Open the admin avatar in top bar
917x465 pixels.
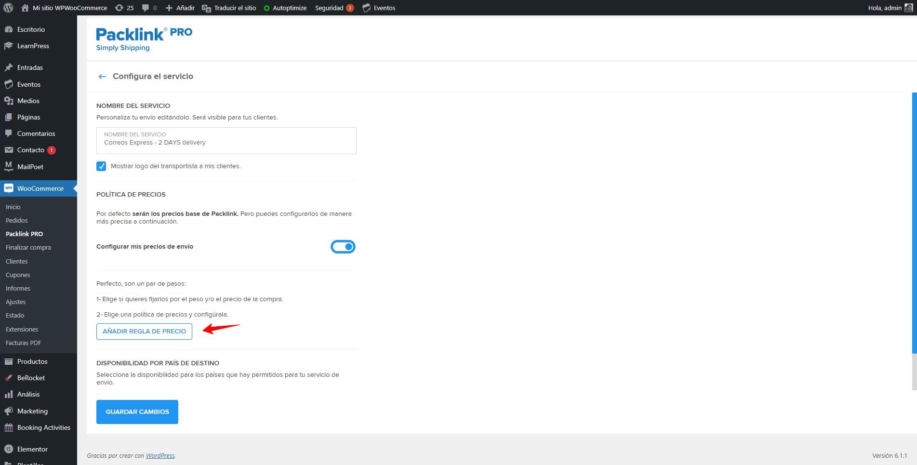pyautogui.click(x=908, y=8)
